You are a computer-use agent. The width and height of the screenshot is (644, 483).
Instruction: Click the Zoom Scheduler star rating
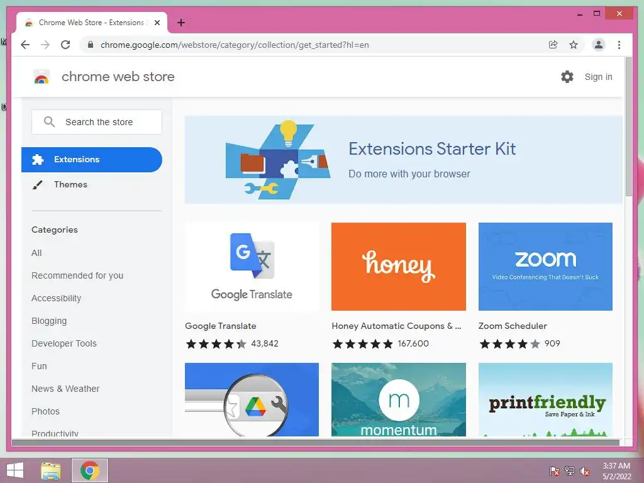[509, 344]
